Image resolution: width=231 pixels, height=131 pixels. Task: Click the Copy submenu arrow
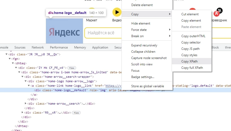(x=170, y=14)
